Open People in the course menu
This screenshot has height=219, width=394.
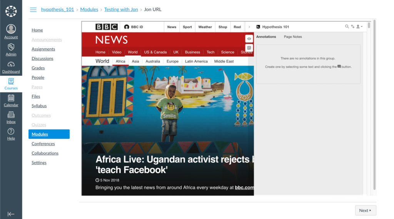38,77
